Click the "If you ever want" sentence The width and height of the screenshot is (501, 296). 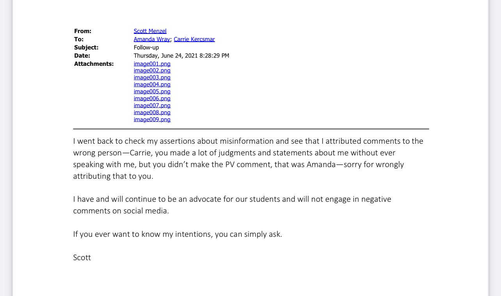coord(177,234)
